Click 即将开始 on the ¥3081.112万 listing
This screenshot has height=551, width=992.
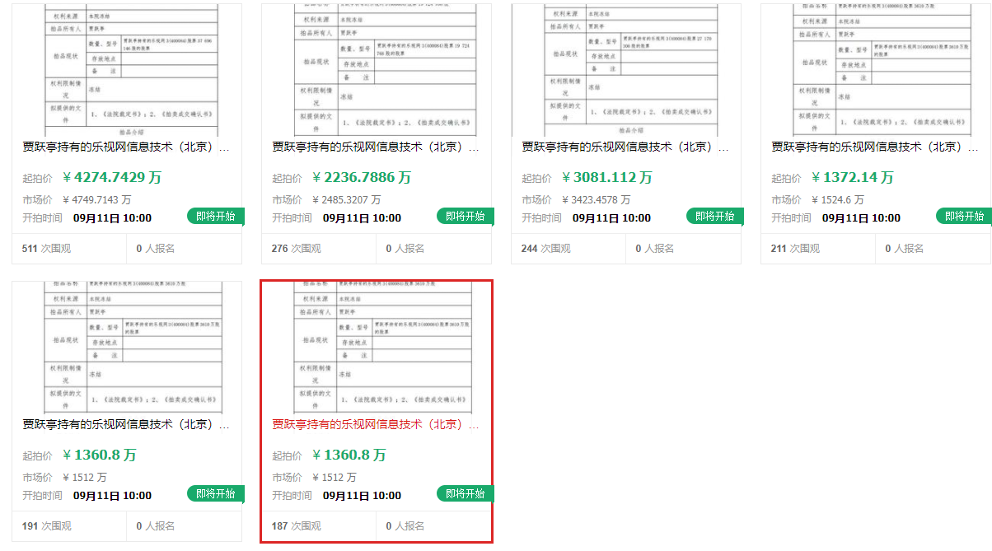click(x=715, y=217)
